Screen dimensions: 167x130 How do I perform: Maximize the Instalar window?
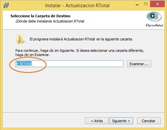pyautogui.click(x=146, y=4)
